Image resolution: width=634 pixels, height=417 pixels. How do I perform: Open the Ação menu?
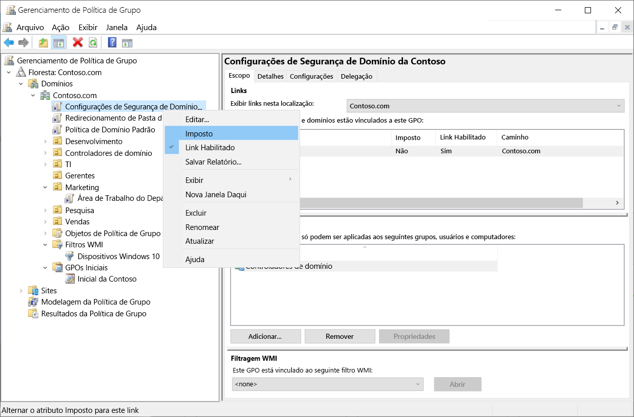point(61,28)
